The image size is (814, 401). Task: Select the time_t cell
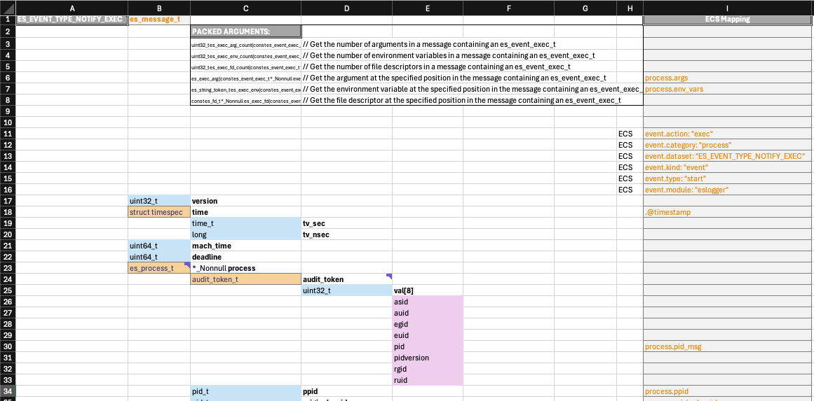246,223
